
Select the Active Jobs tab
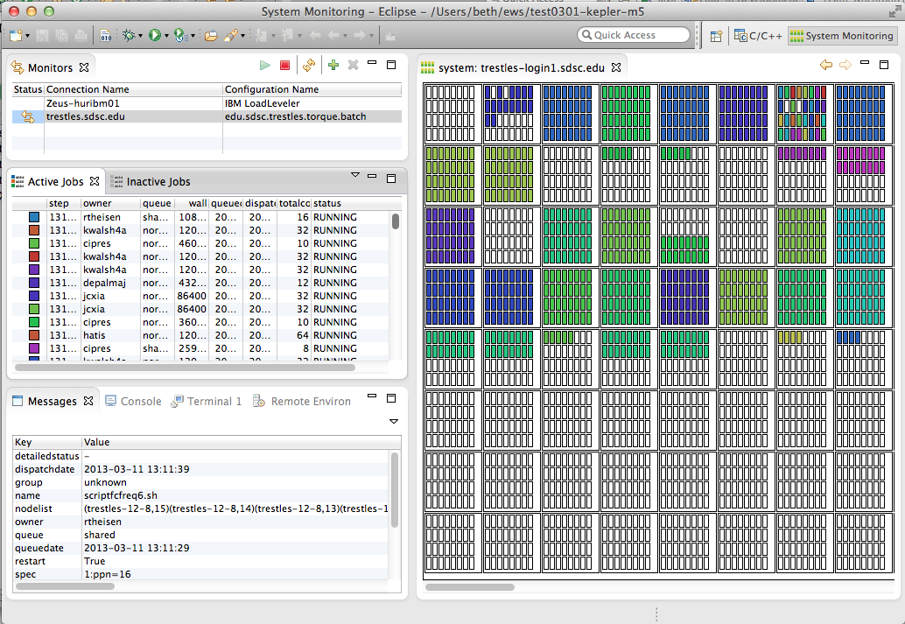[x=55, y=182]
